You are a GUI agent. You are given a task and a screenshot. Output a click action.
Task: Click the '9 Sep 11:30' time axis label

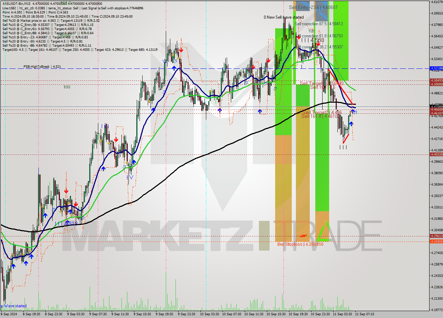point(120,314)
